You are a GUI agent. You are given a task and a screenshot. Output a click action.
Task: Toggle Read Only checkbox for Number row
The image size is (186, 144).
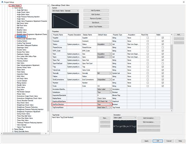pyautogui.click(x=148, y=83)
